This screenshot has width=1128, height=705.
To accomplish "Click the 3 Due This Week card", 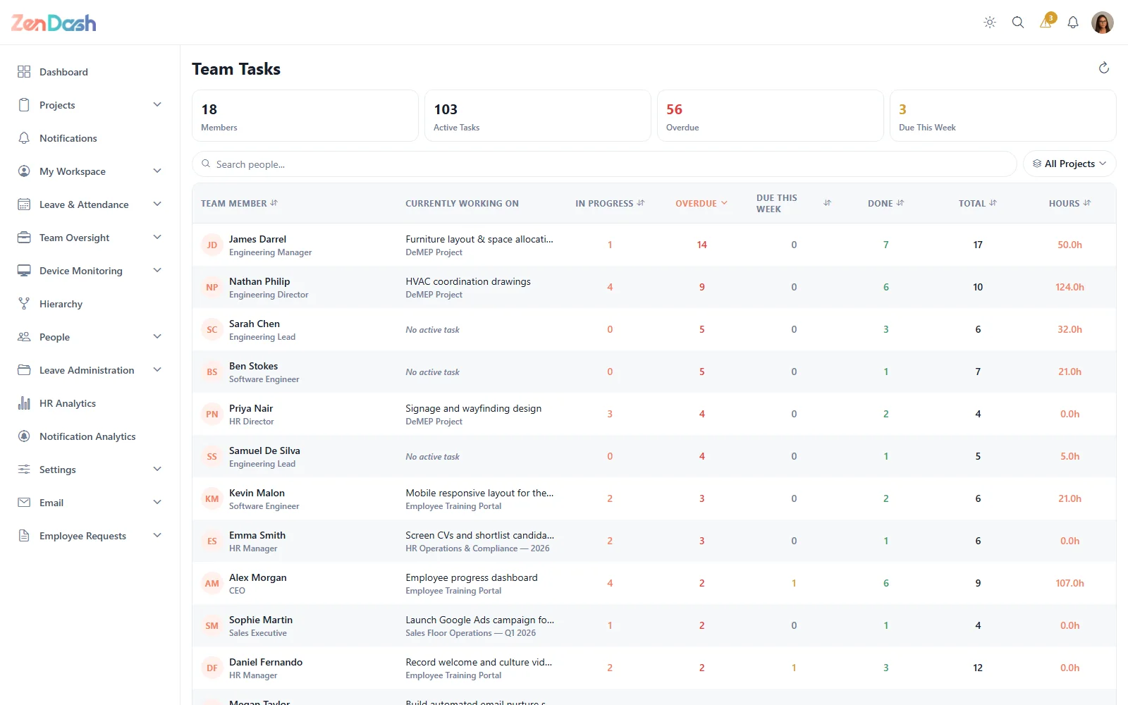I will point(1003,116).
